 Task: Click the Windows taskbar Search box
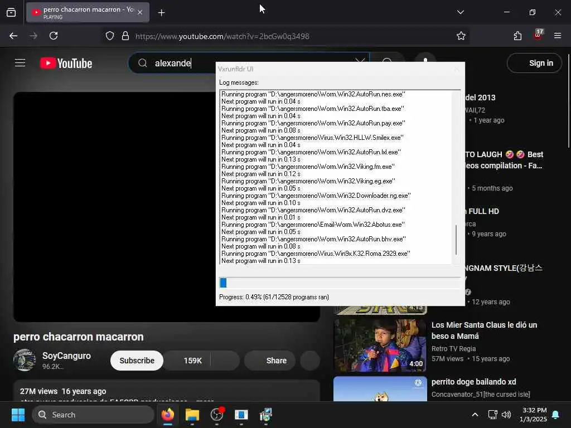click(x=93, y=415)
